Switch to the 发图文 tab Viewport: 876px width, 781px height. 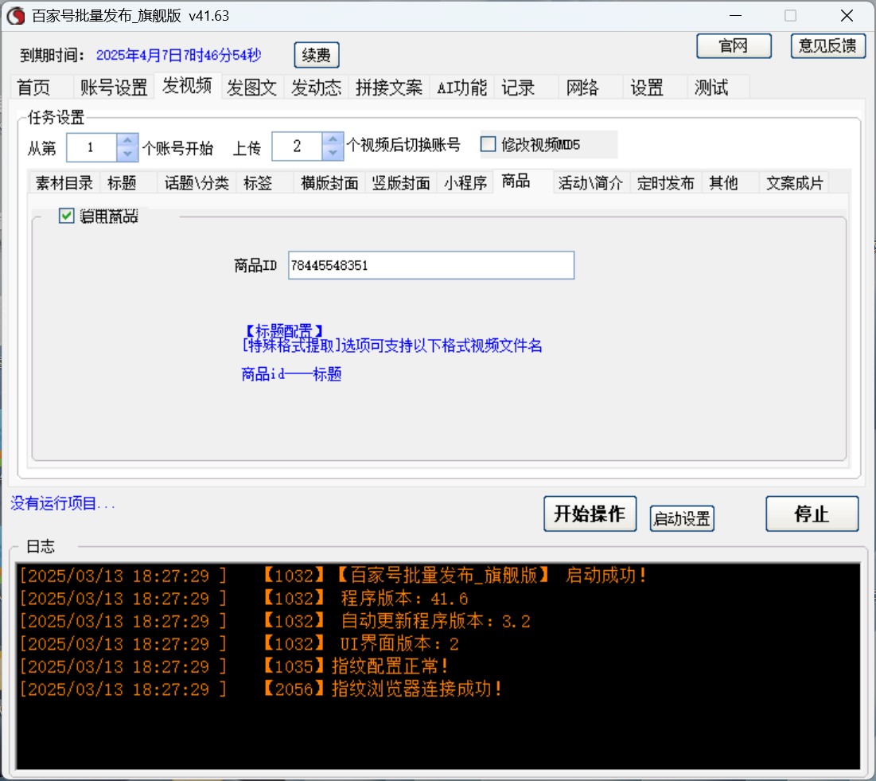pos(252,88)
